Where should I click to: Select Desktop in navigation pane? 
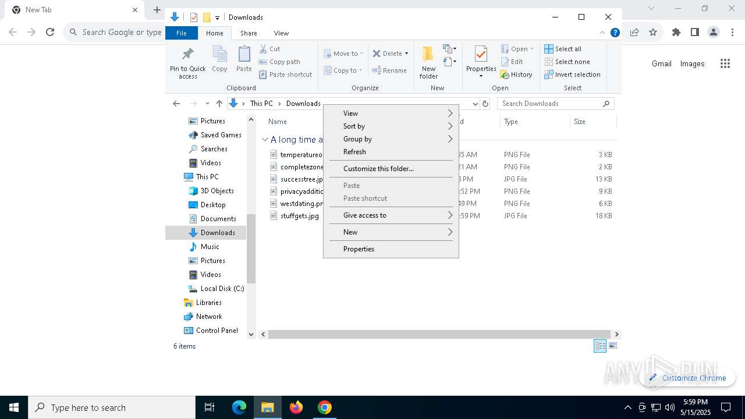207,205
